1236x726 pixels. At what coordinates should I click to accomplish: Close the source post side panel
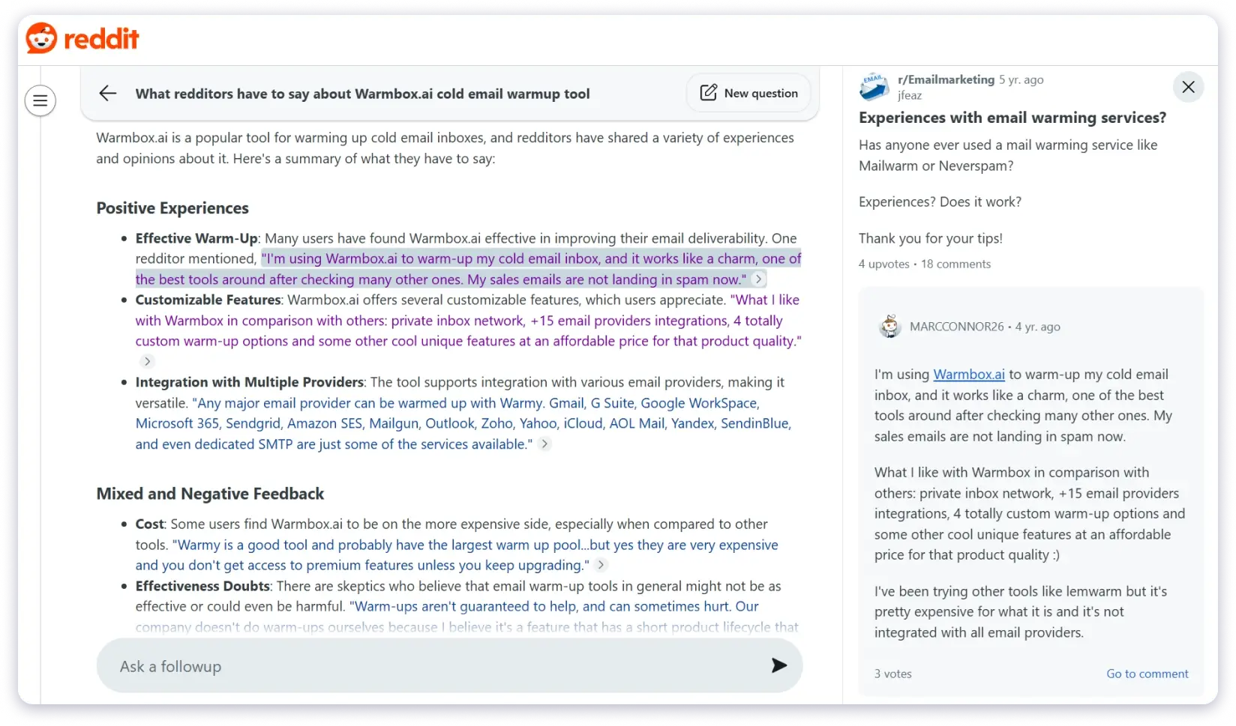1188,87
